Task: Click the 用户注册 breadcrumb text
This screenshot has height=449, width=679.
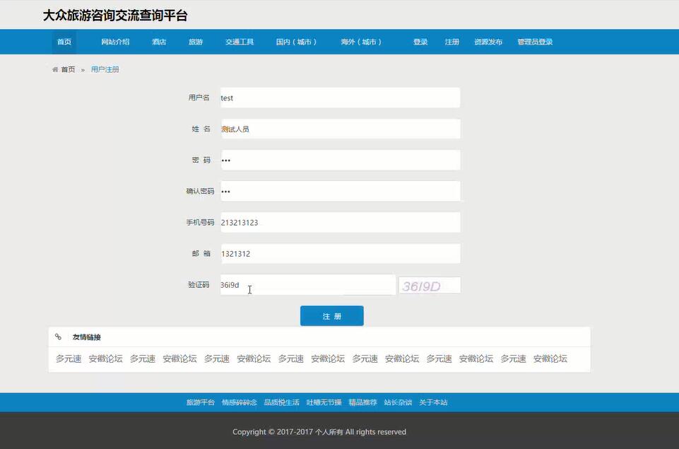Action: [105, 69]
